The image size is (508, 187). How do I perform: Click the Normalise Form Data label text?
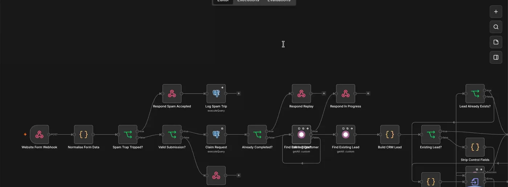pos(83,147)
